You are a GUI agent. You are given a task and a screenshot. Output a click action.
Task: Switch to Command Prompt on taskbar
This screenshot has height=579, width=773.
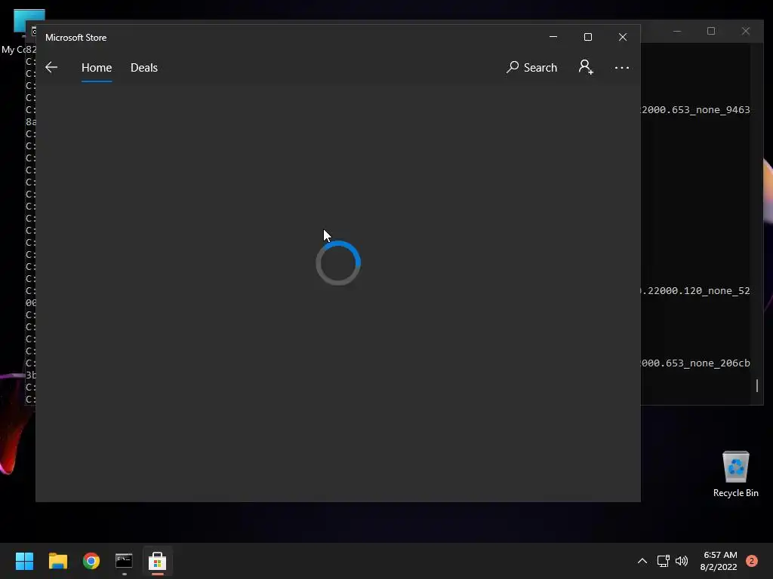click(x=124, y=561)
